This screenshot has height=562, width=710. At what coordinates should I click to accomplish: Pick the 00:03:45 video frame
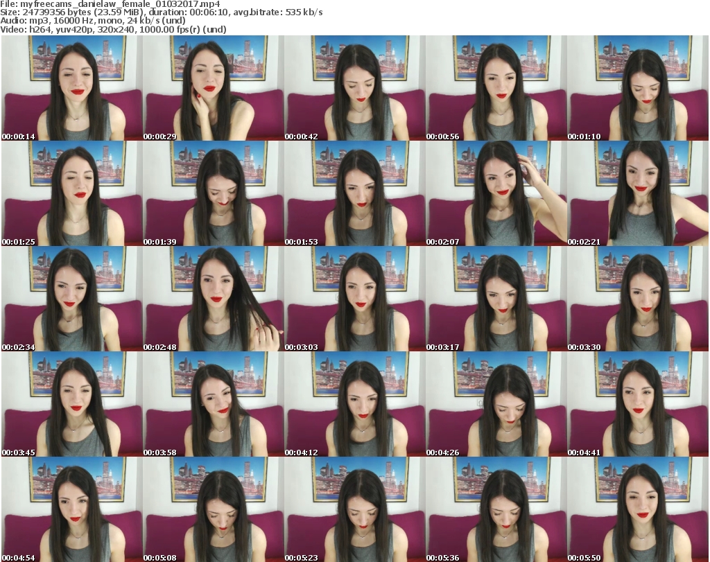pyautogui.click(x=72, y=404)
